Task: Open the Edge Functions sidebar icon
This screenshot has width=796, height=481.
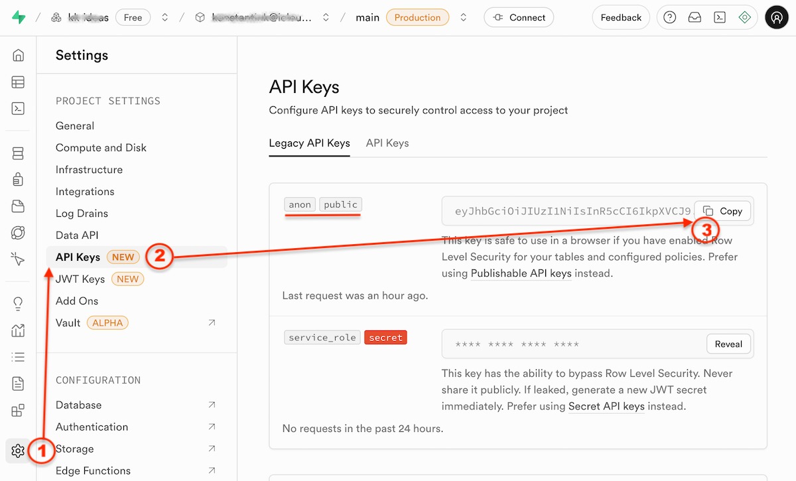Action: (17, 257)
